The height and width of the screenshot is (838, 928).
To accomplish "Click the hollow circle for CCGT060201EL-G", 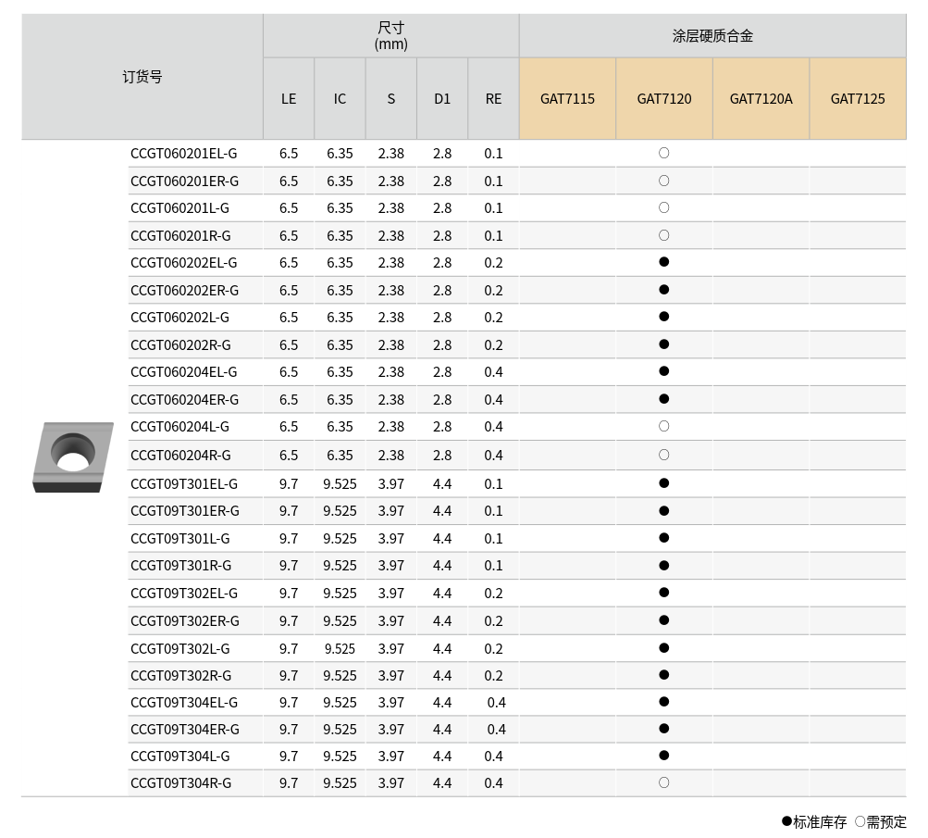I will [x=663, y=153].
